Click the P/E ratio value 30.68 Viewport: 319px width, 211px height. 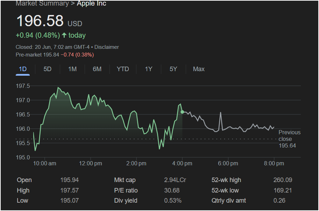[x=172, y=190]
